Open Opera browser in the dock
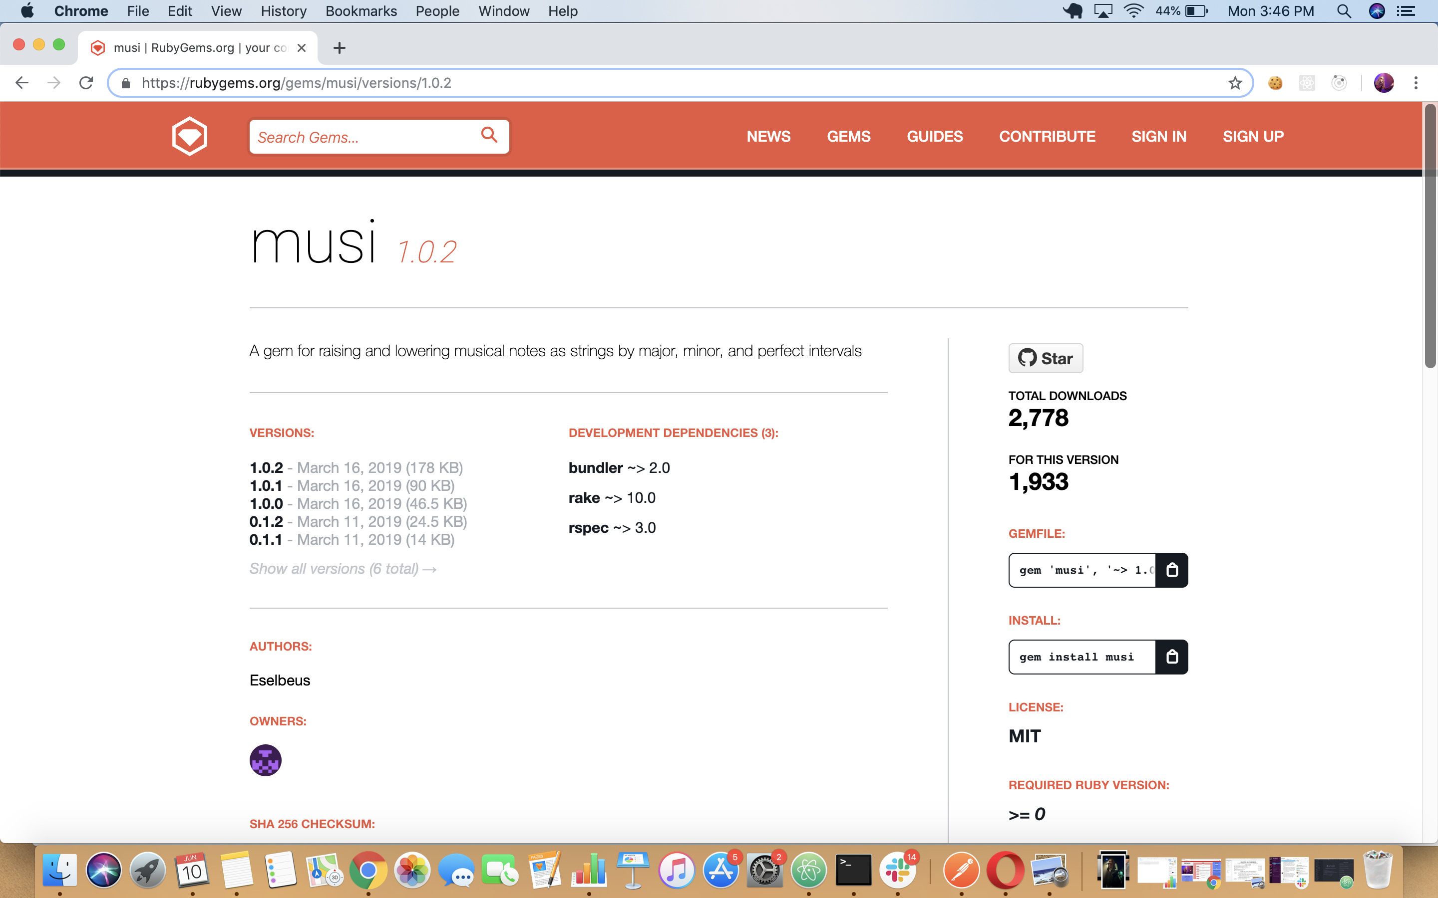 (x=1006, y=871)
